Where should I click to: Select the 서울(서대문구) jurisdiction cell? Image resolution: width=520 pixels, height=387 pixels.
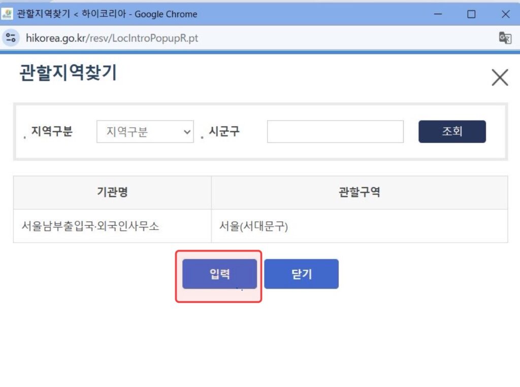(360, 226)
